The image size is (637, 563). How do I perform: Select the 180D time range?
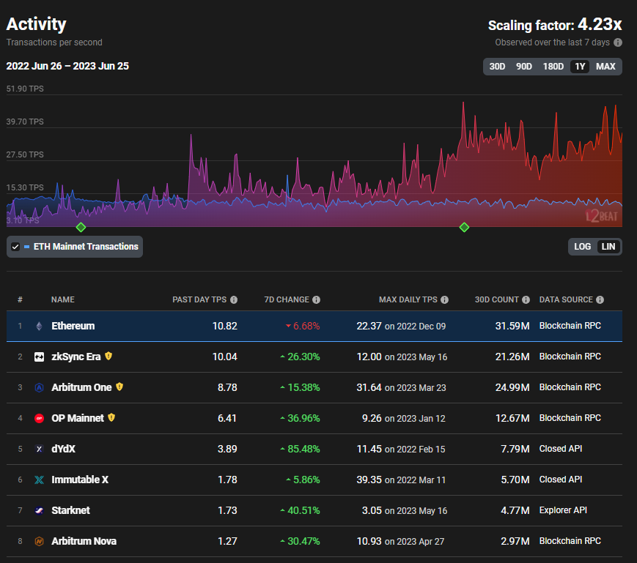[x=553, y=67]
